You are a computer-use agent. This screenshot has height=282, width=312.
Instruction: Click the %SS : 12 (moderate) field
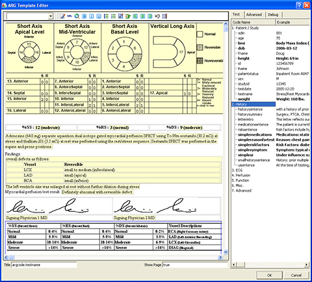coord(41,127)
